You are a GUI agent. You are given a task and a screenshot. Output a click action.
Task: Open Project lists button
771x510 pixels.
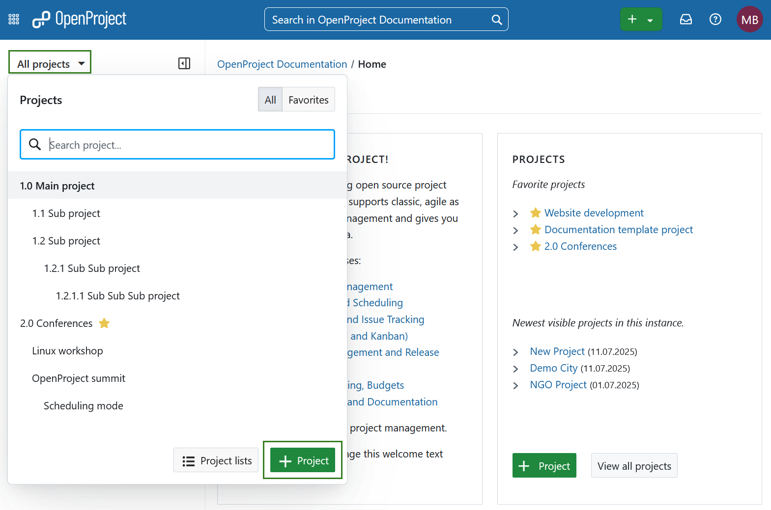[216, 460]
